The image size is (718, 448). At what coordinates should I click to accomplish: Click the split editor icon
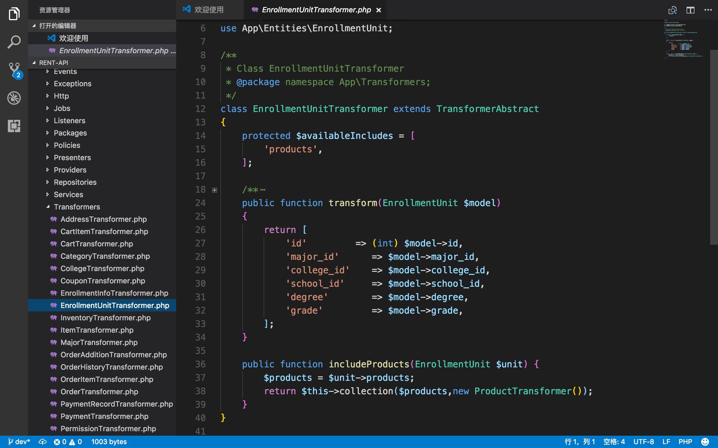(x=690, y=10)
